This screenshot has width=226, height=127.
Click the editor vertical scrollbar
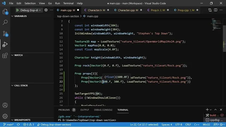coord(224,38)
